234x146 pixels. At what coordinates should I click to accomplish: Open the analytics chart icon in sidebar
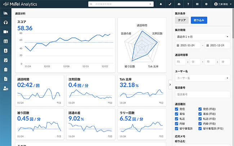click(x=5, y=13)
